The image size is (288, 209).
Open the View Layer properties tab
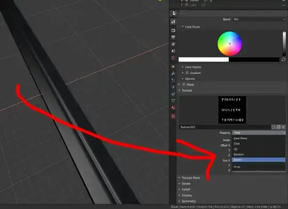point(173,44)
